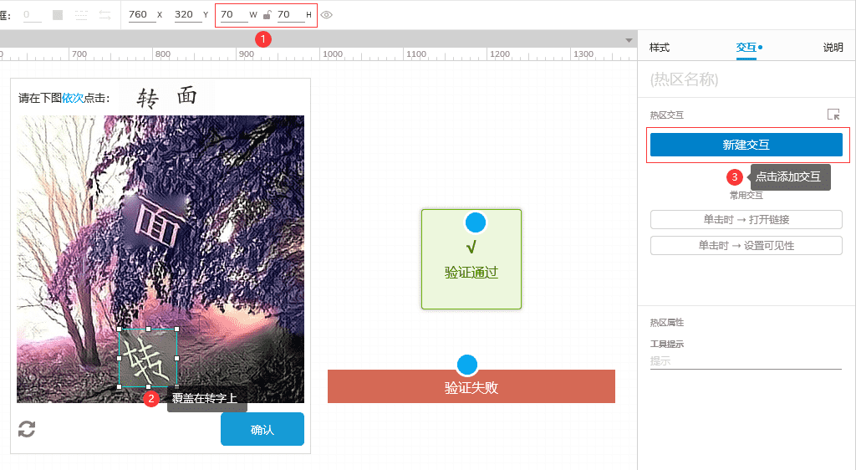Screen dimensions: 856x470
Task: Click the 新建交互 button
Action: pyautogui.click(x=746, y=145)
